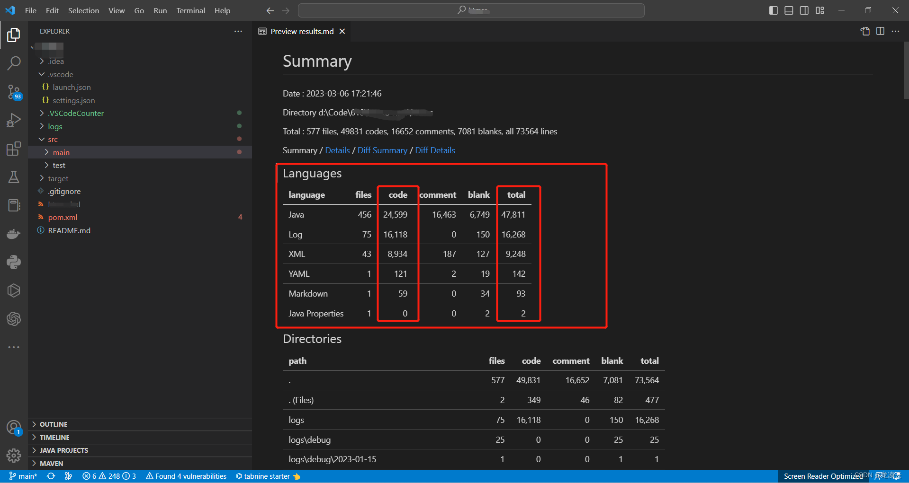Click the Java row code value 24,599

pos(395,214)
